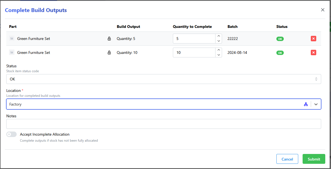The image size is (331, 169).
Task: Click the lock icon beside Quantity: 10
Action: (109, 53)
